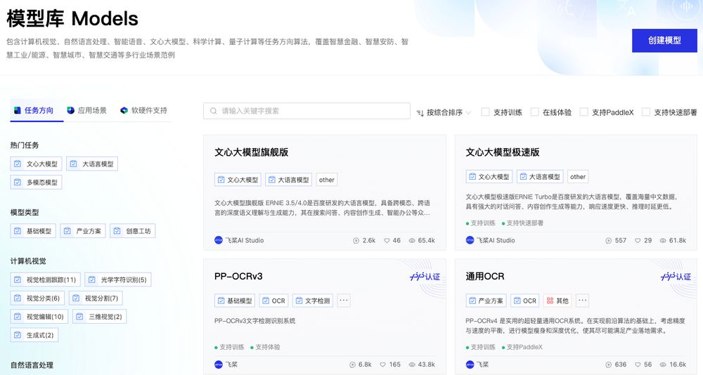Filter by 视觉编辑(10)
Screen dimensions: 703x375
click(x=39, y=316)
